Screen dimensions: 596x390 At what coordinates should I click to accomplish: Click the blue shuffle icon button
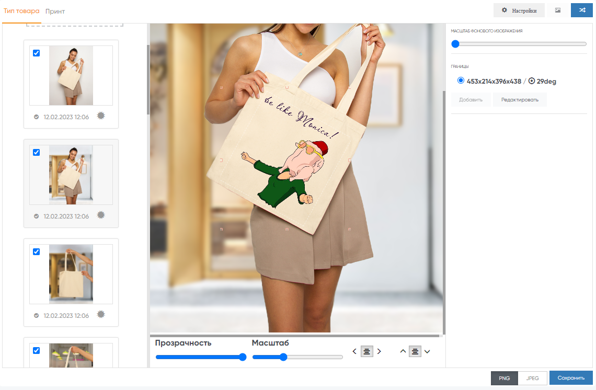pyautogui.click(x=582, y=10)
